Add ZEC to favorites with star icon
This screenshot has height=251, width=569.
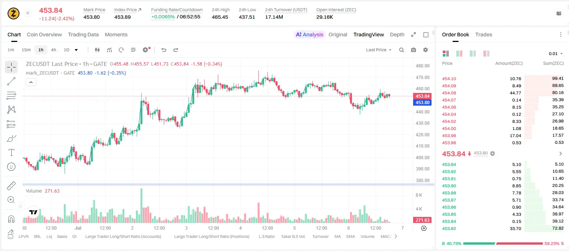pos(27,13)
